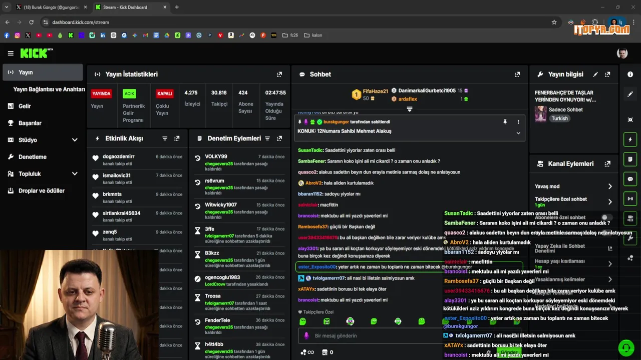The height and width of the screenshot is (360, 641).
Task: Click the lightning bolt icon in right sidebar
Action: 630,139
